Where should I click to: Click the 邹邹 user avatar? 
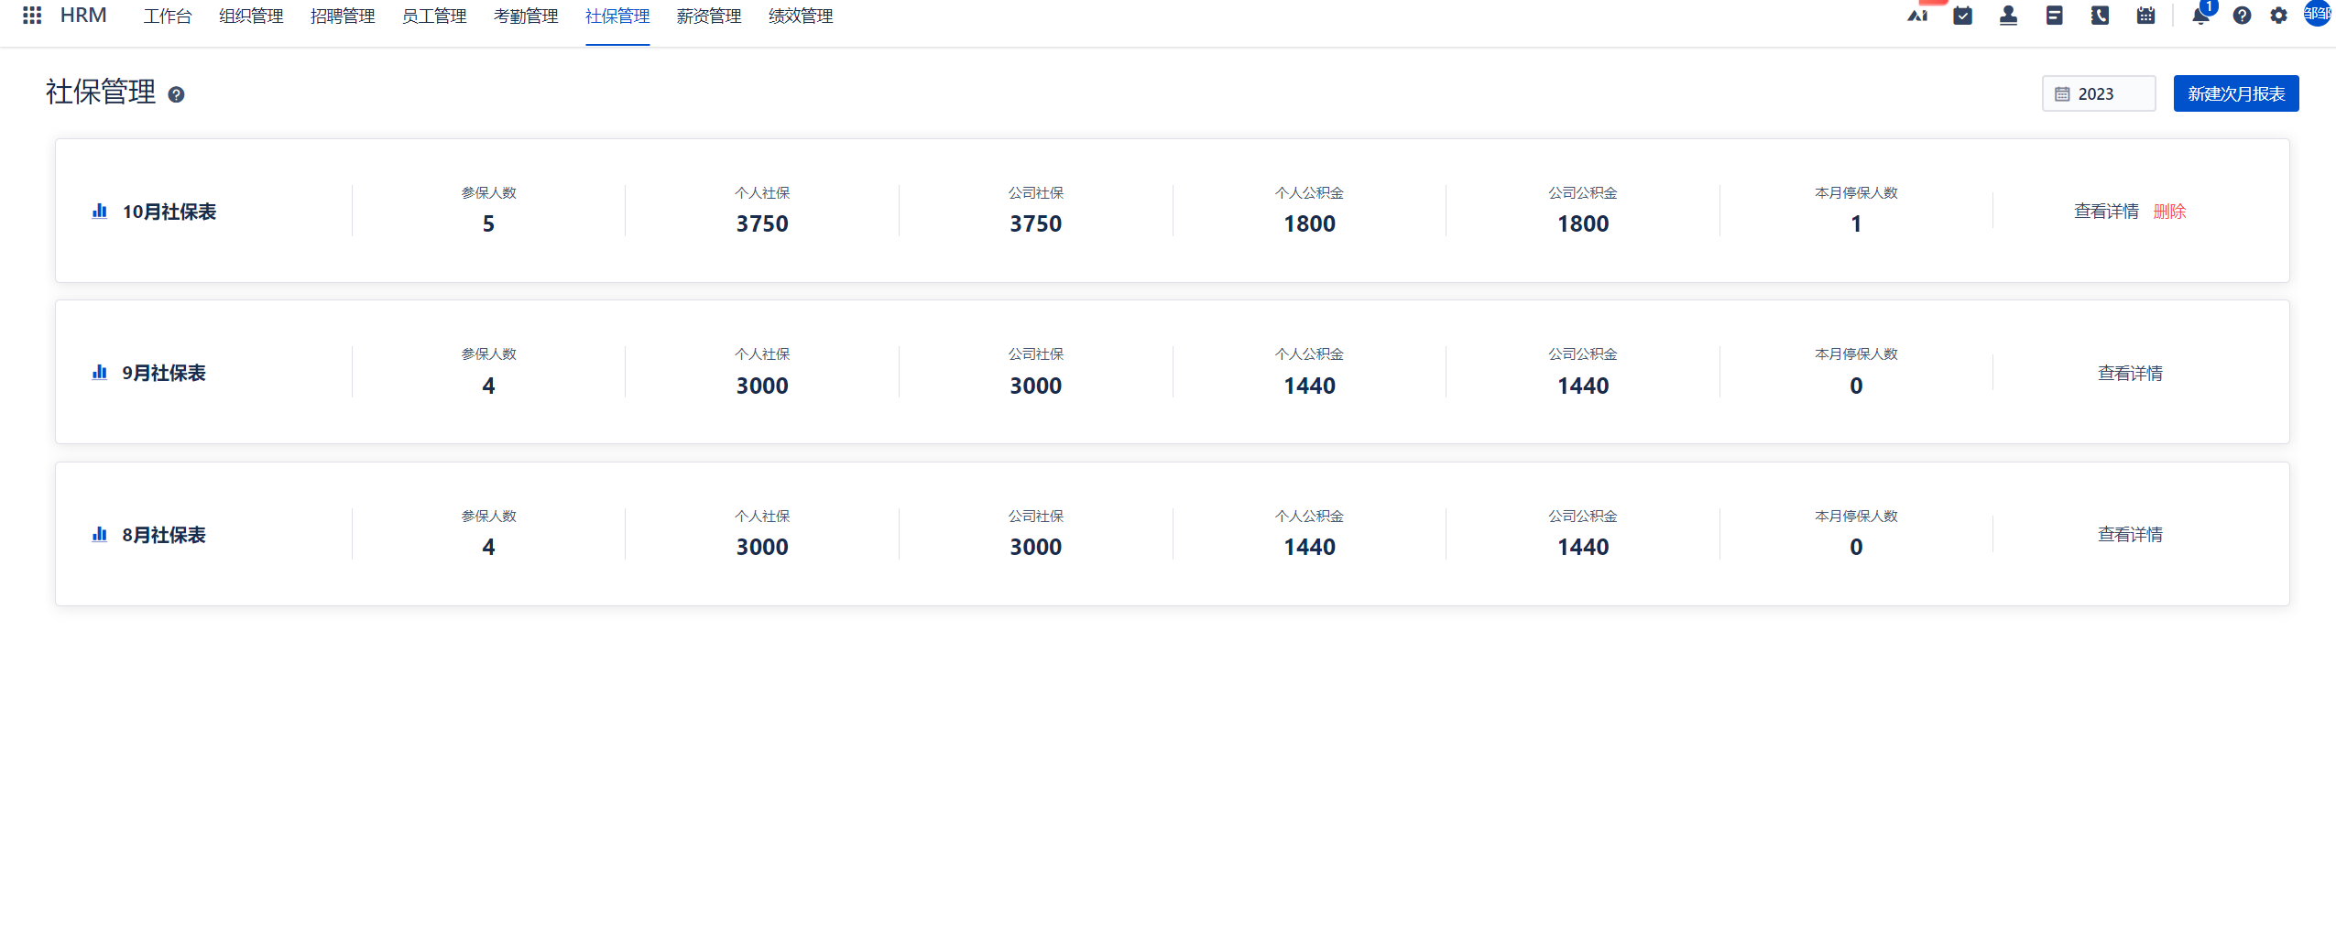(2319, 16)
